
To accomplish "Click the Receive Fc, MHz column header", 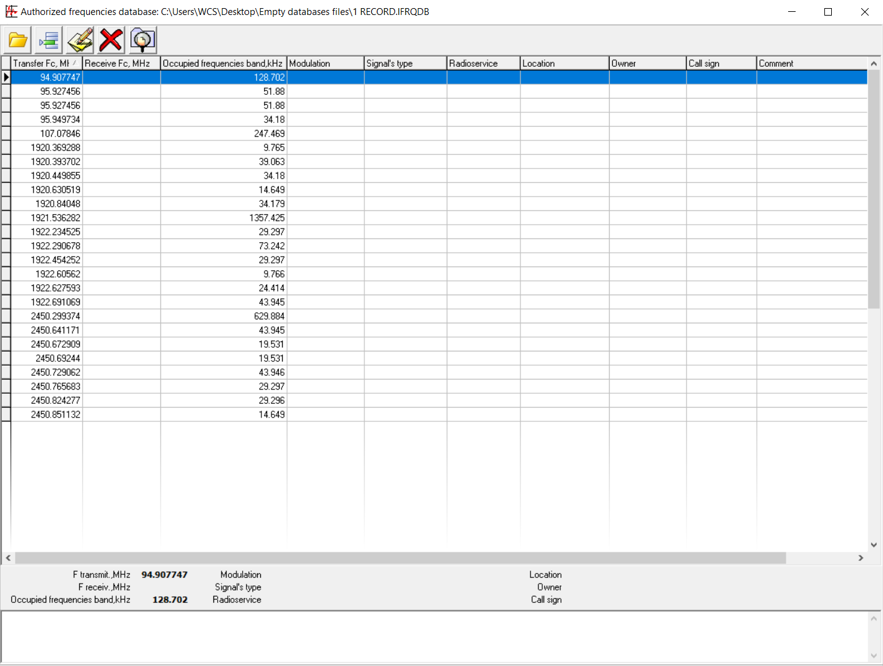I will (121, 63).
